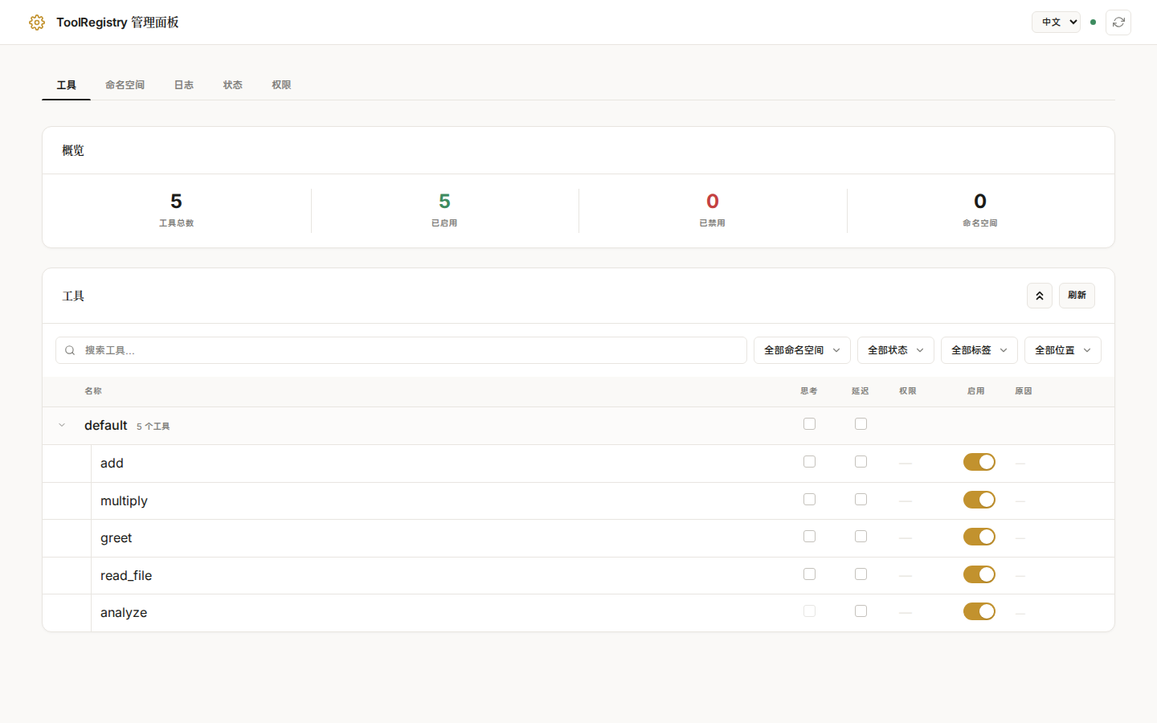This screenshot has height=723, width=1157.
Task: Click the ToolRegistry gear logo icon
Action: pos(37,22)
